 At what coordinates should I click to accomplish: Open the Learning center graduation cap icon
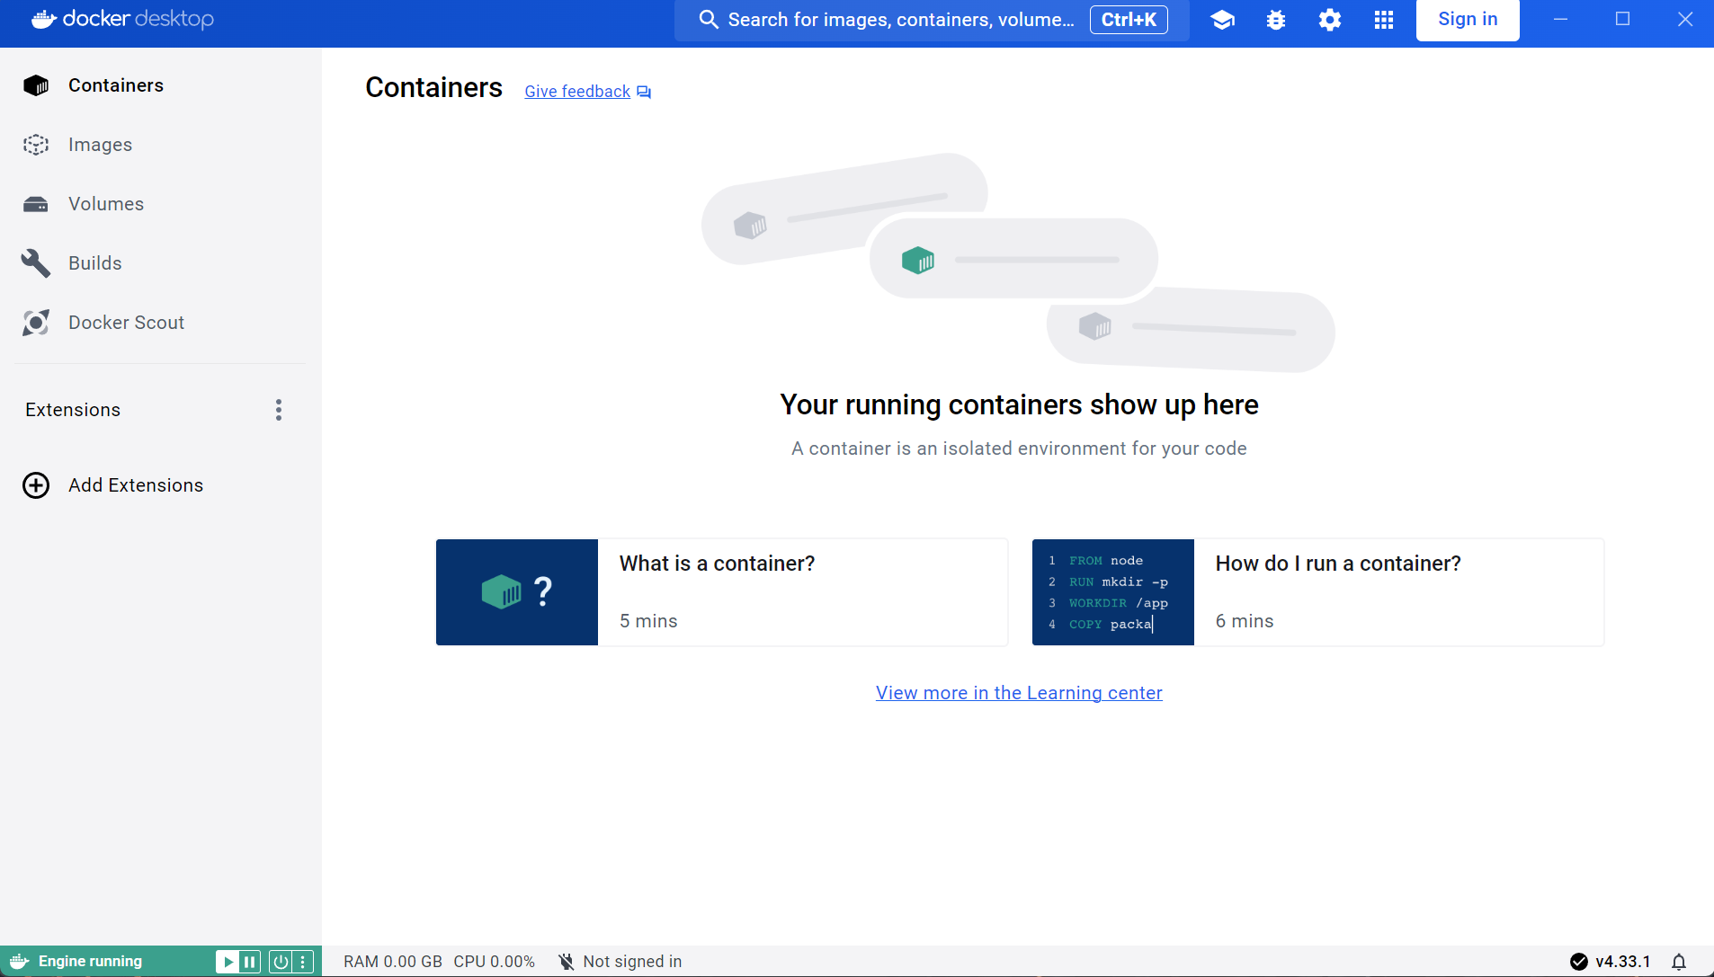[1222, 20]
